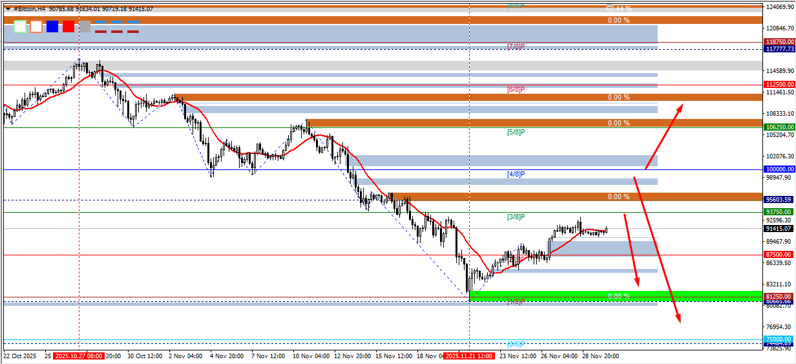Click the 62.44 % zone label
Image resolution: width=796 pixels, height=364 pixels.
[618, 8]
